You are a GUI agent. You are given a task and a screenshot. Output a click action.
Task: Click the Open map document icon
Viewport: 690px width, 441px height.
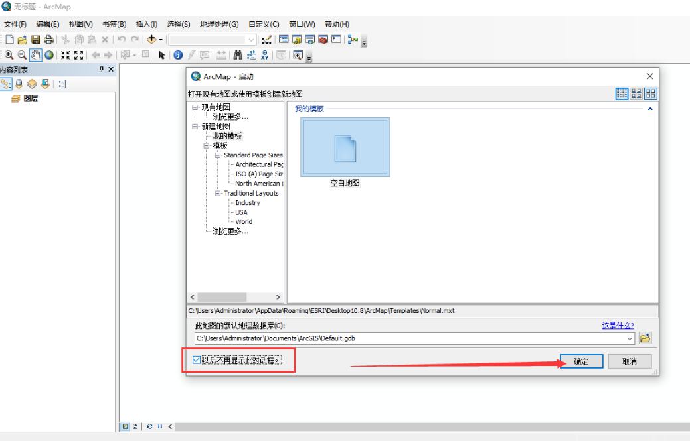point(23,40)
